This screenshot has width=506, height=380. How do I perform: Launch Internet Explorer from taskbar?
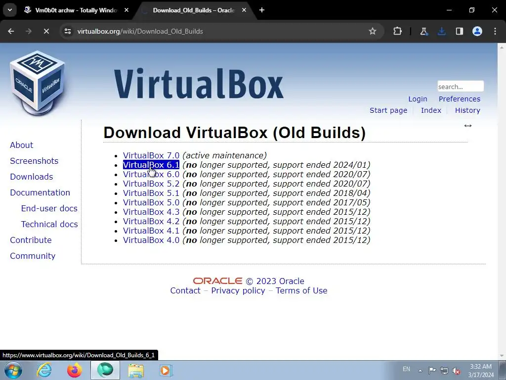tap(44, 370)
